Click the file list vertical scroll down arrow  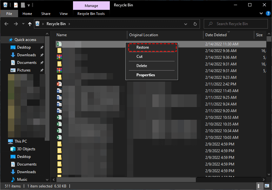(x=269, y=174)
